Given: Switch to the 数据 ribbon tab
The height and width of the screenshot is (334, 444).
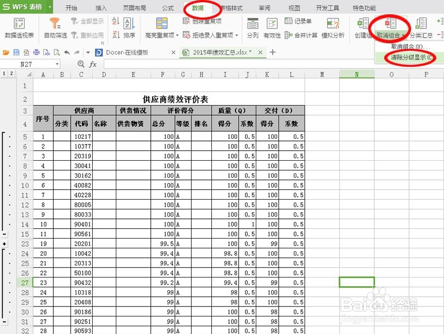Looking at the screenshot, I should click(x=198, y=8).
